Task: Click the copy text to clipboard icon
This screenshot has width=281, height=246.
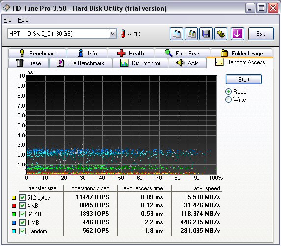Action: pos(176,34)
